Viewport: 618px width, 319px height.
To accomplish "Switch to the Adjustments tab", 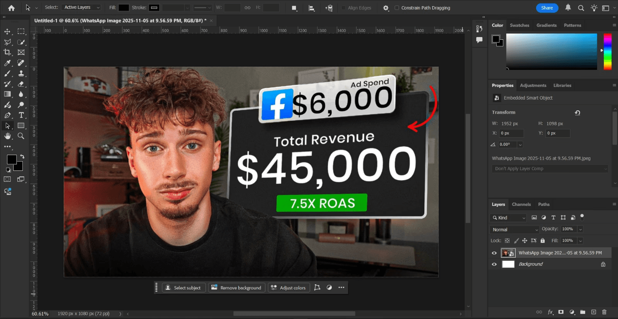I will 533,85.
